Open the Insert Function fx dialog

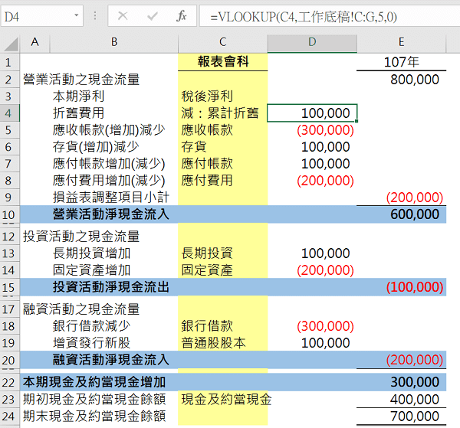[182, 16]
